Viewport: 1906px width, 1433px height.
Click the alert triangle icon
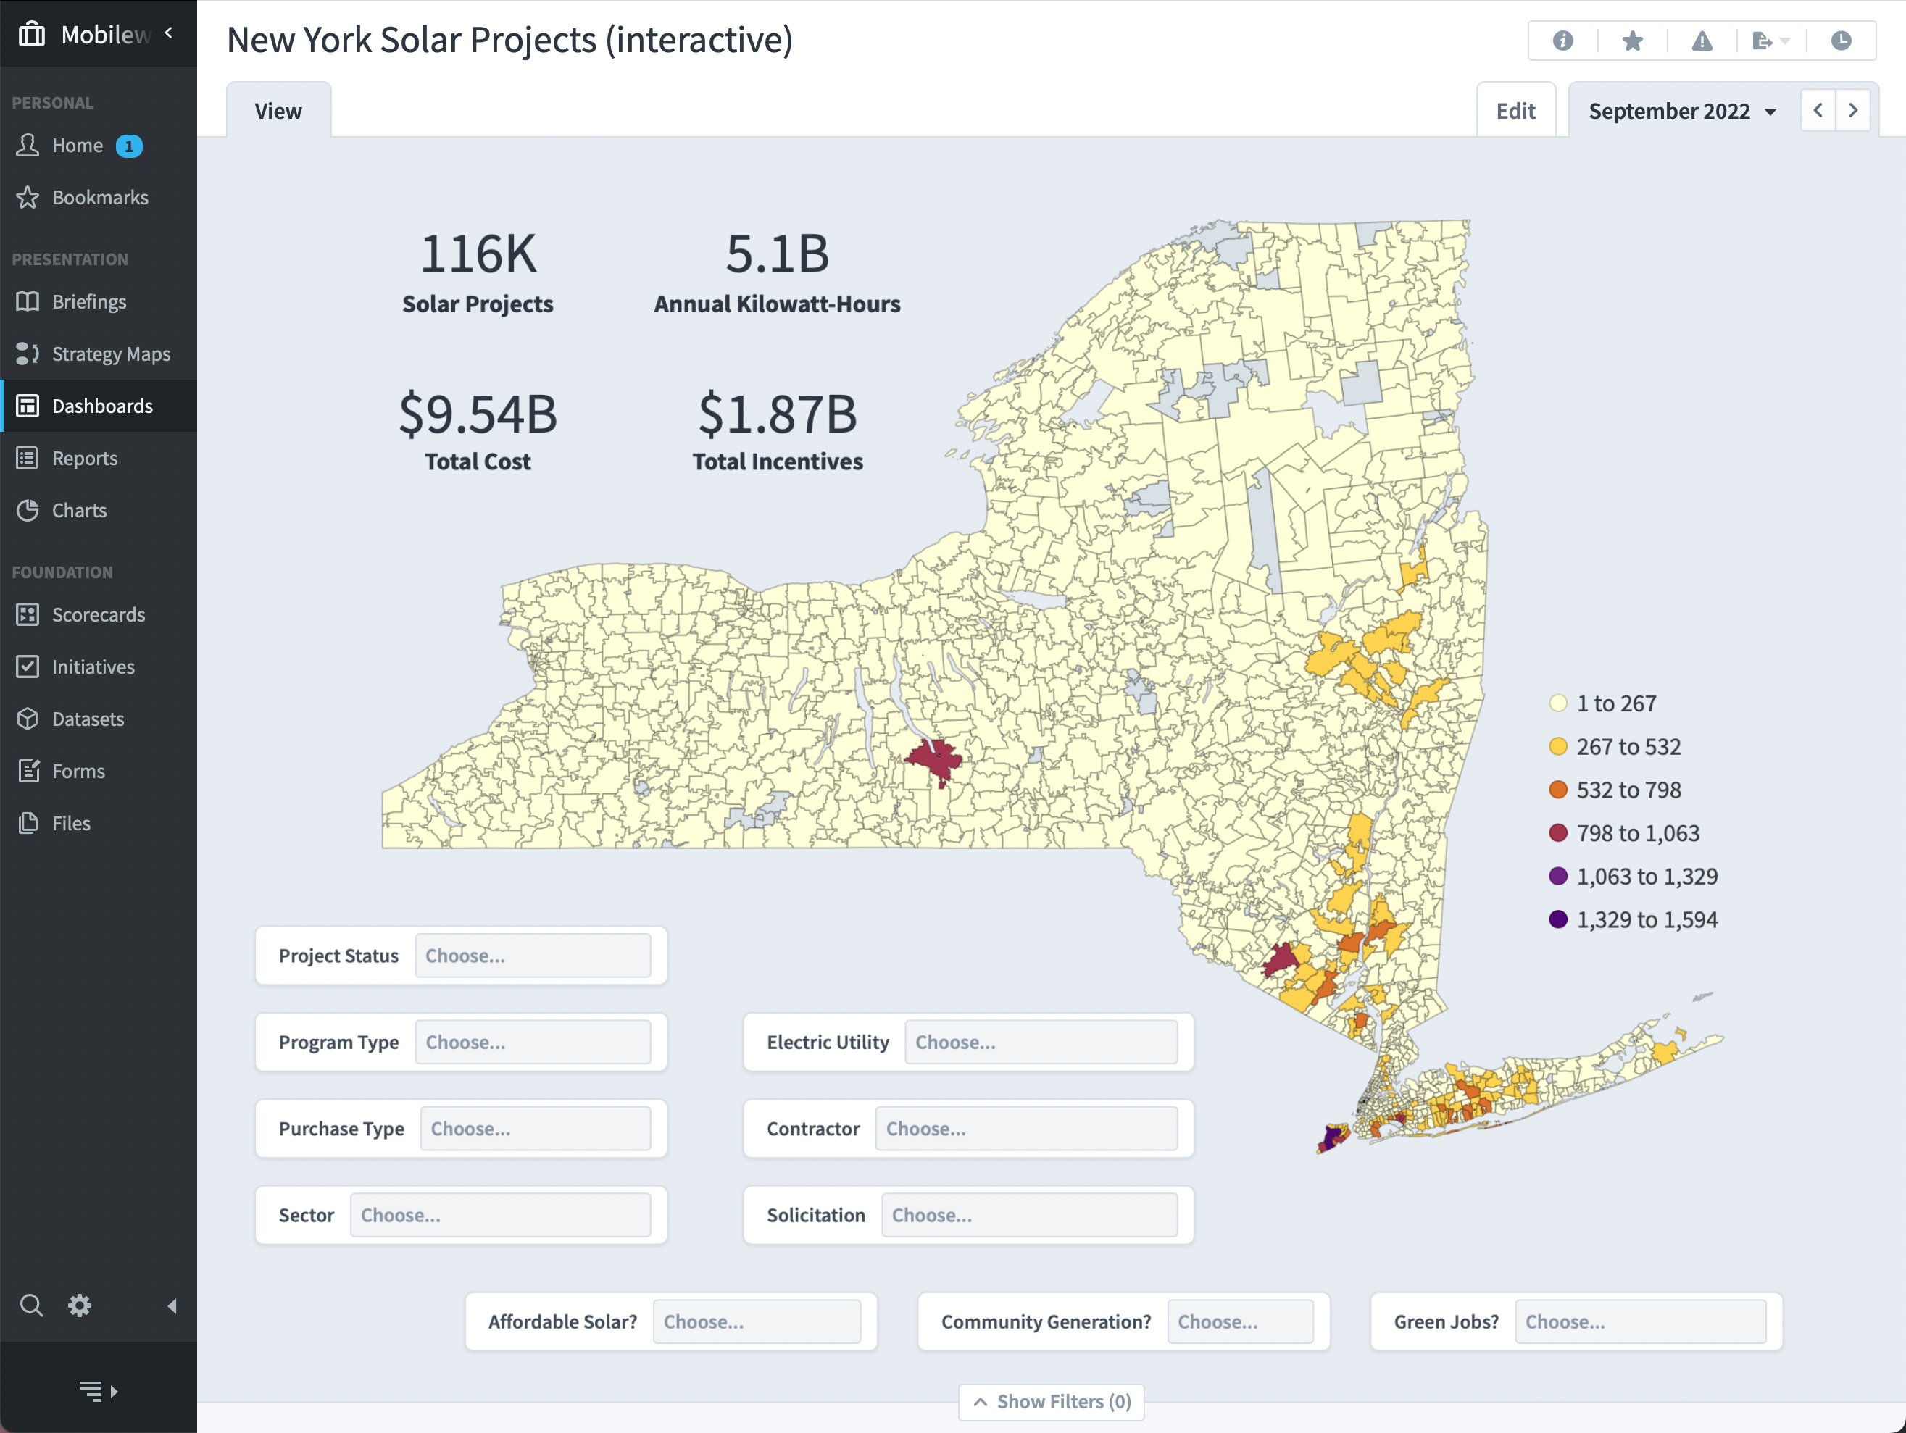(1702, 41)
